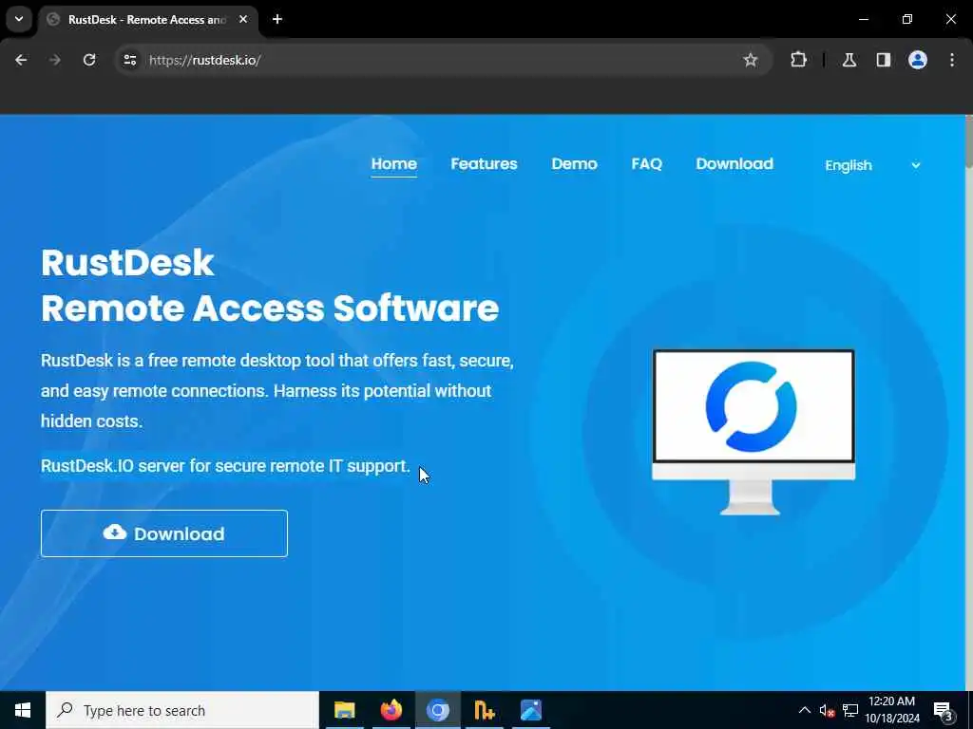Expand the English language dropdown

click(x=872, y=165)
